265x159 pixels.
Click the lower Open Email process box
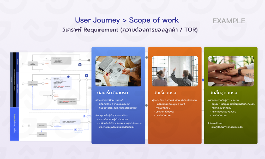click(42, 135)
